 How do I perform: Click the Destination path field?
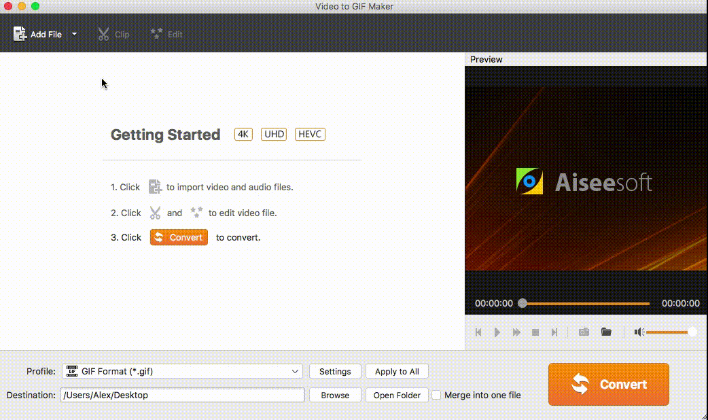[182, 395]
